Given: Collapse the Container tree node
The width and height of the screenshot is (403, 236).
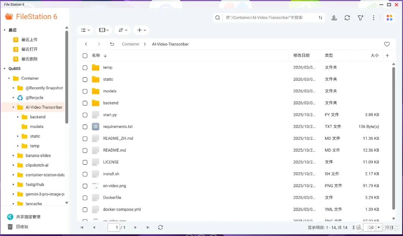Looking at the screenshot, I should 9,78.
